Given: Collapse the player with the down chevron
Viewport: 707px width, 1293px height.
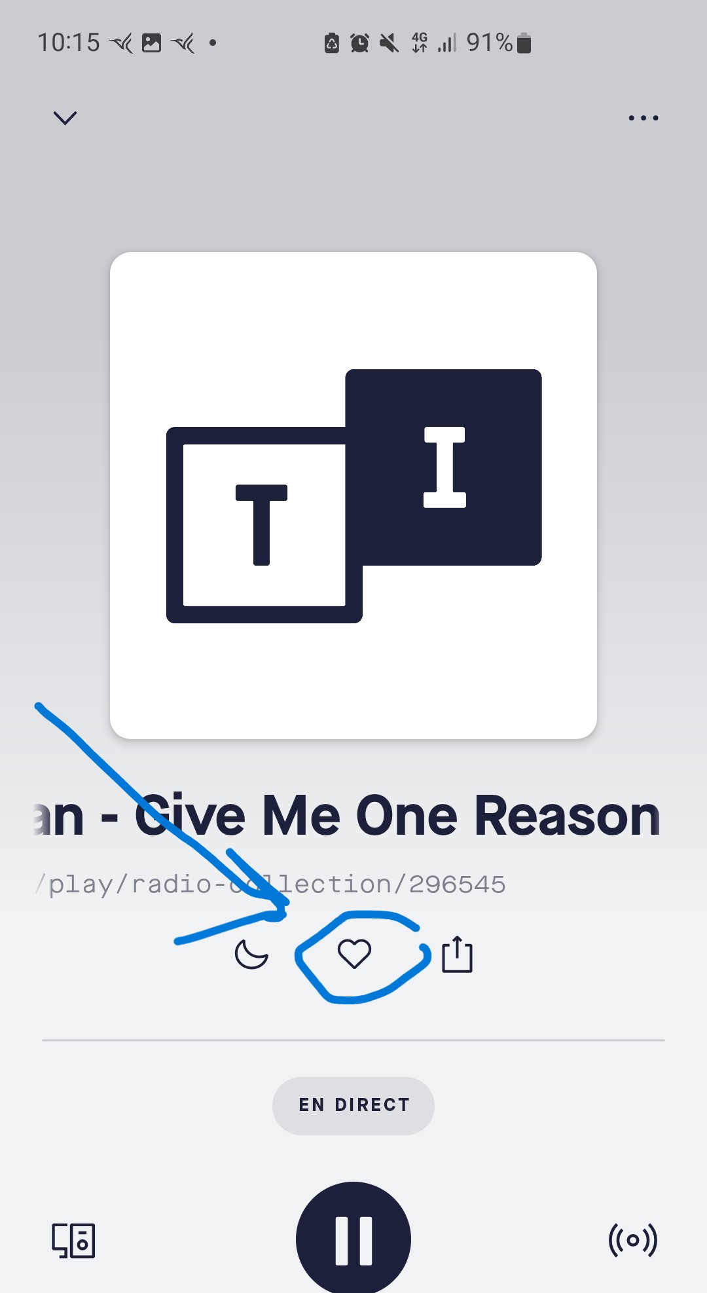Looking at the screenshot, I should tap(65, 118).
